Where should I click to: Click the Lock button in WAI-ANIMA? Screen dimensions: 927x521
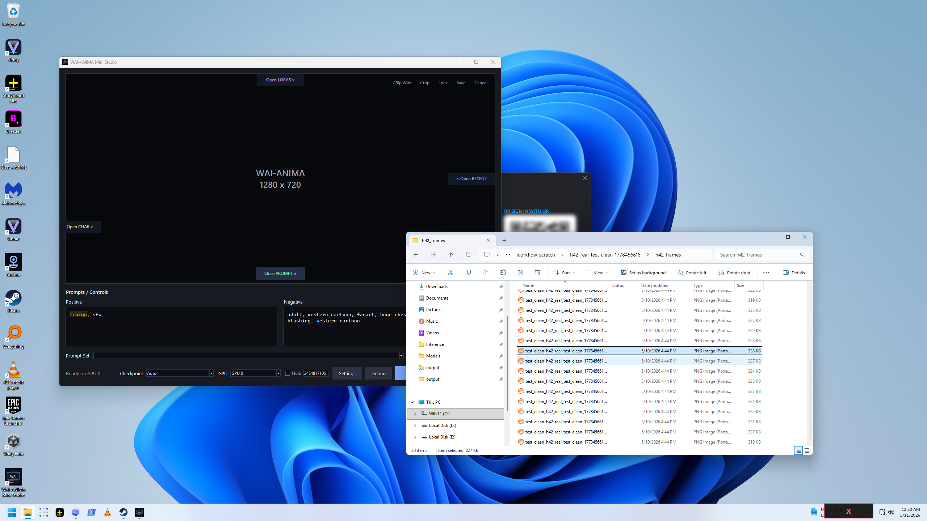point(443,83)
